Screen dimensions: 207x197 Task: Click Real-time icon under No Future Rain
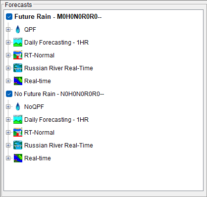(x=18, y=158)
